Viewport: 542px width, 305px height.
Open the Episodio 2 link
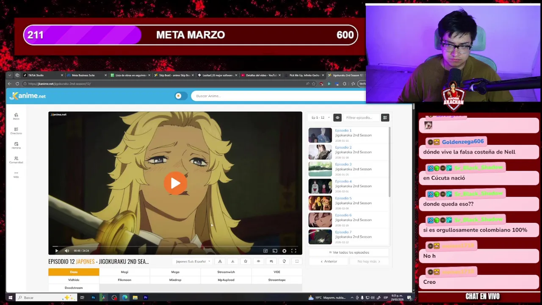pos(343,147)
